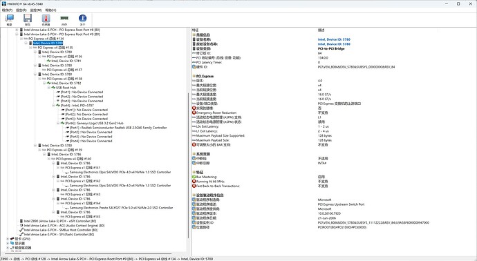Click the icon of the ACE Audio Context Engine row
The image size is (477, 261).
(21, 226)
